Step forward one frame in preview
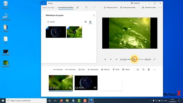183x103 pixels. coord(116,59)
